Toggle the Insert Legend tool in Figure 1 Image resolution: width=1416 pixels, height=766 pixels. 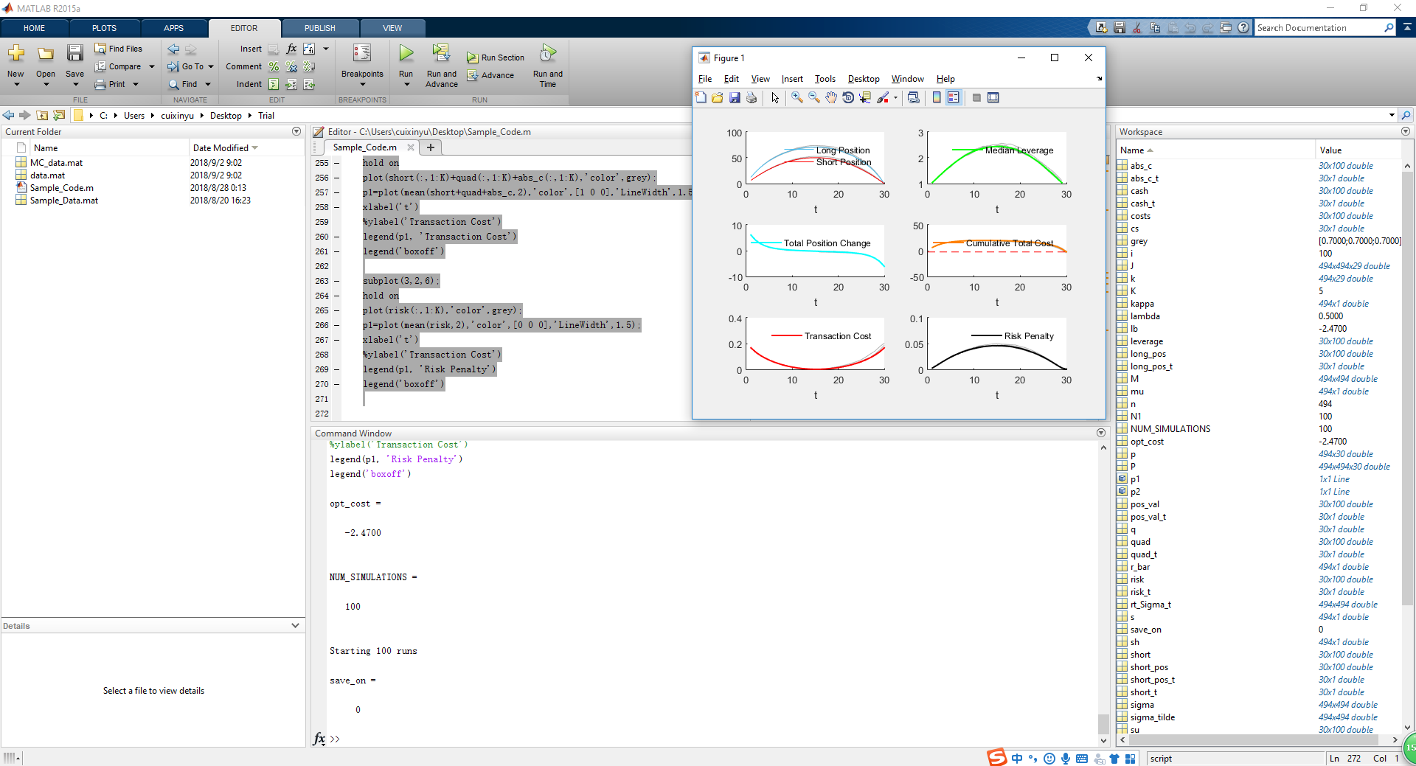click(x=954, y=98)
